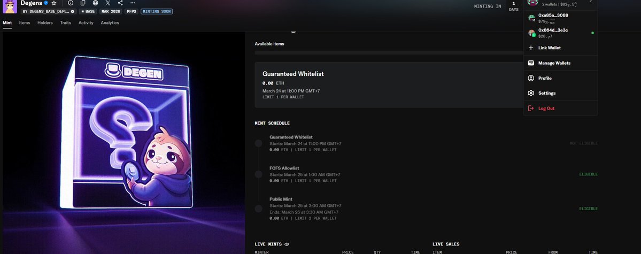This screenshot has width=641, height=254.
Task: Click the Degens collection title
Action: coord(32,3)
